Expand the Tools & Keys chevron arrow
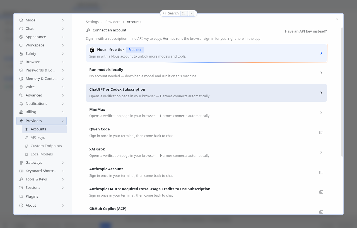This screenshot has width=357, height=228. pyautogui.click(x=63, y=179)
